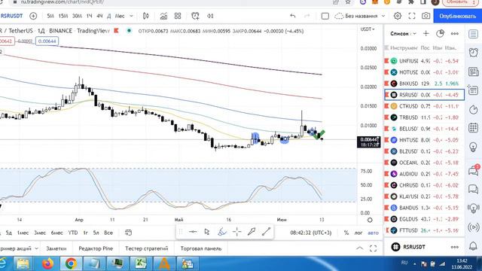The width and height of the screenshot is (482, 271).
Task: Open the USDT currency dropdown on price axis
Action: click(x=368, y=29)
